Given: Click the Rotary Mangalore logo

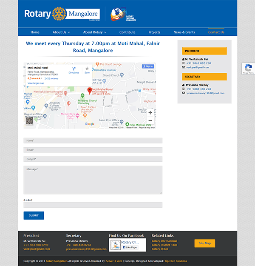Looking at the screenshot, I should click(x=62, y=14).
